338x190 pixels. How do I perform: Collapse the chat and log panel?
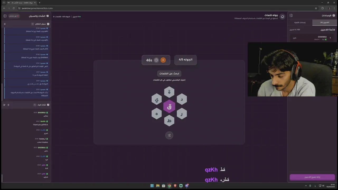(5, 16)
